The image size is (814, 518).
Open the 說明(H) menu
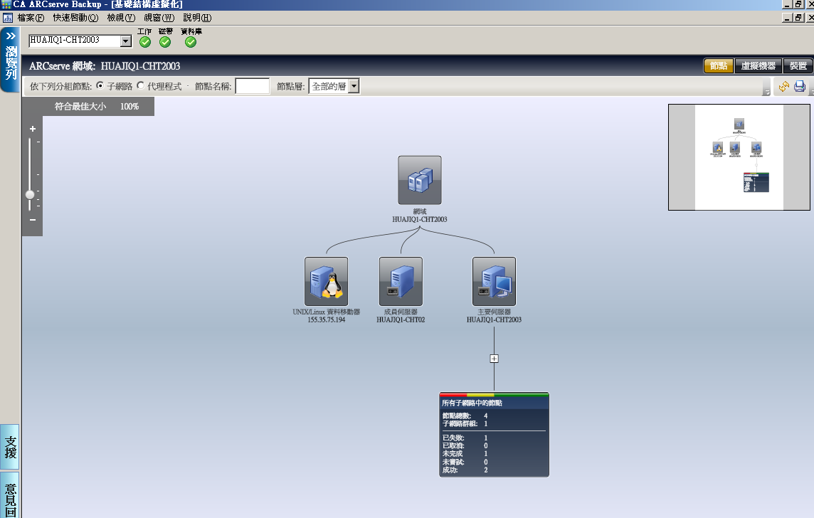pos(197,18)
